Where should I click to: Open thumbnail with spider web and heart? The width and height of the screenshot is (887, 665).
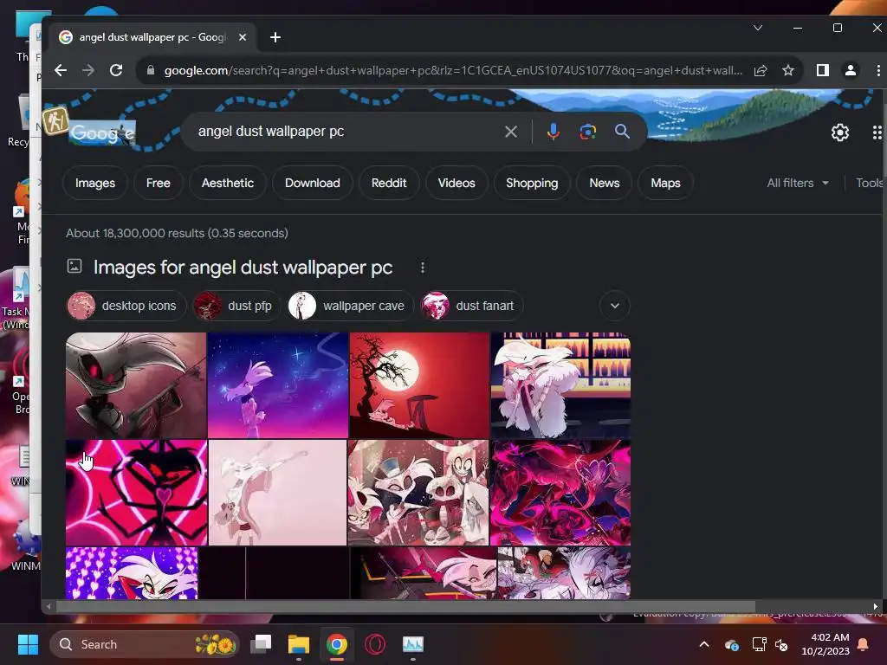coord(136,493)
